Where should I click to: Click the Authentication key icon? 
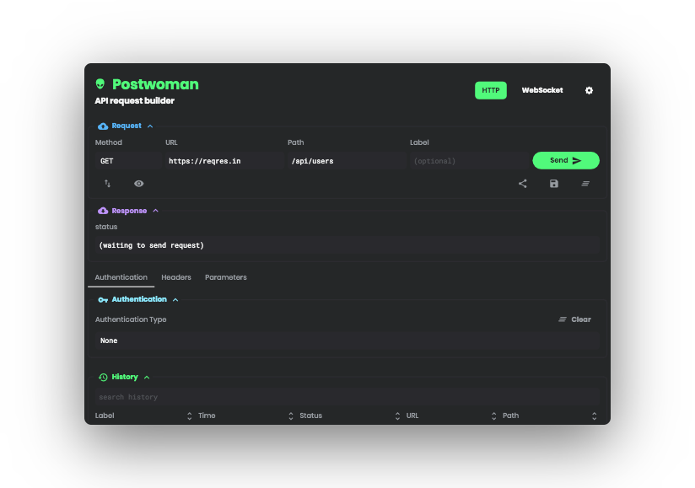pos(103,300)
